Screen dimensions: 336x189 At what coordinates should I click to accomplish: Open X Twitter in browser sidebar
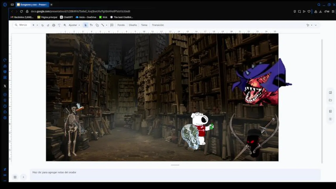point(5,86)
